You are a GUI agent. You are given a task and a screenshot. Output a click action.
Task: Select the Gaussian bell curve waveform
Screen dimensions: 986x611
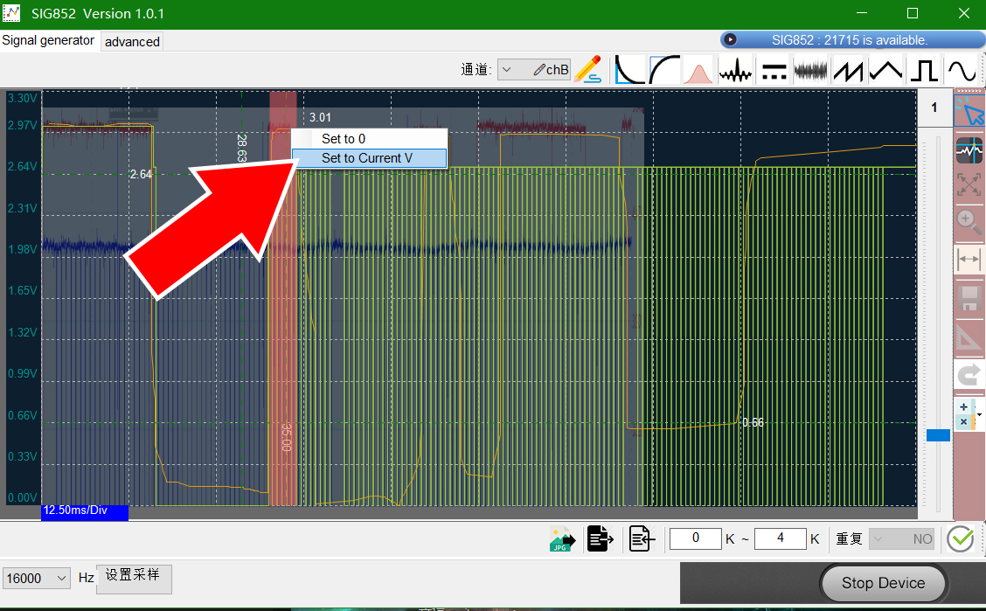[x=698, y=70]
